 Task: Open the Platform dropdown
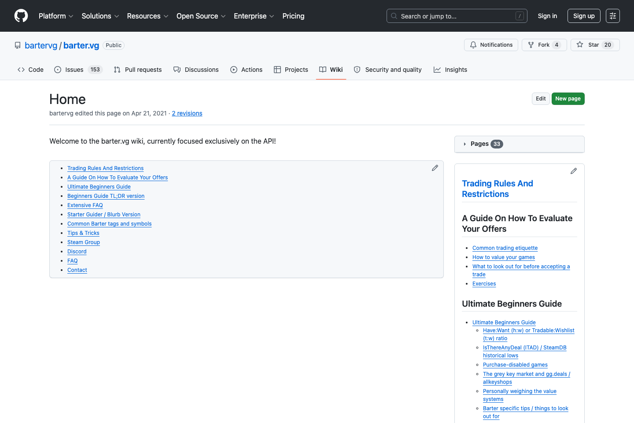click(56, 16)
